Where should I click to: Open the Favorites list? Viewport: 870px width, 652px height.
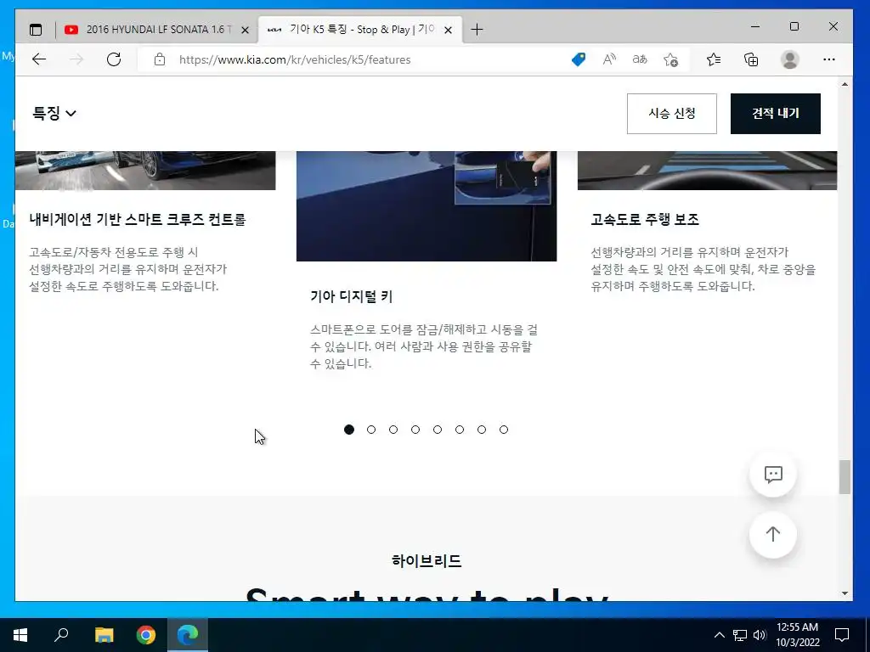714,59
